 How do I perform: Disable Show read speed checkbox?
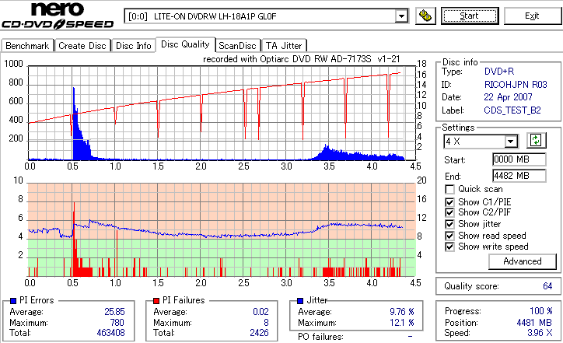(449, 236)
